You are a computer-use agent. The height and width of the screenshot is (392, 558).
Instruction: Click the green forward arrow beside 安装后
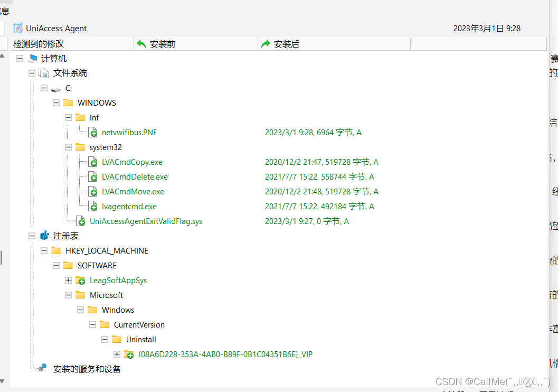[266, 44]
